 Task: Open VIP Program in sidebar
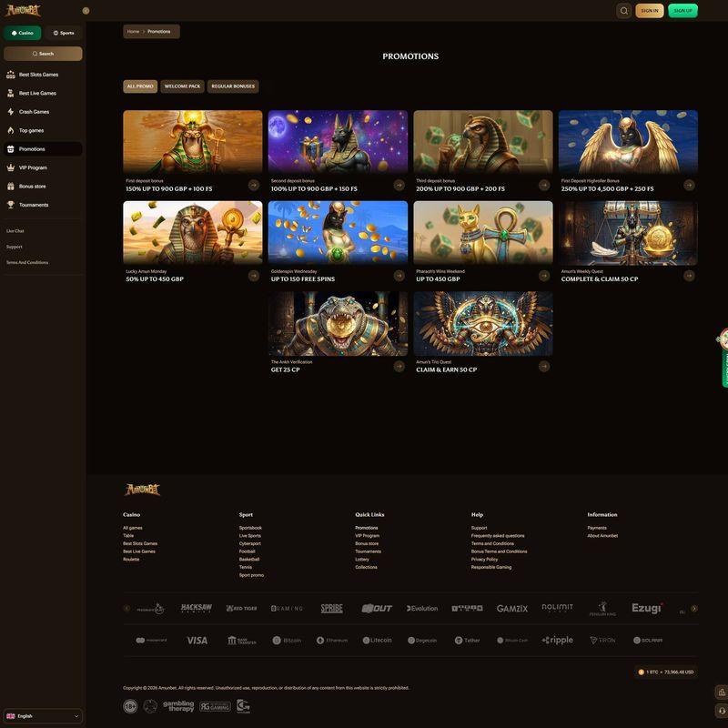click(43, 167)
